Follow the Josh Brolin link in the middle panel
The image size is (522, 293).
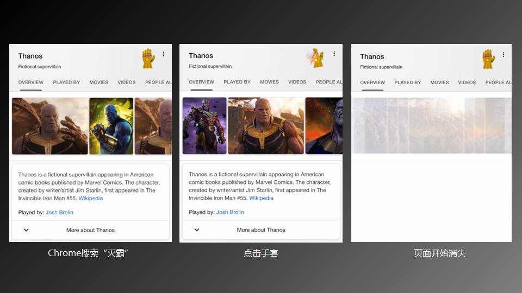point(230,212)
